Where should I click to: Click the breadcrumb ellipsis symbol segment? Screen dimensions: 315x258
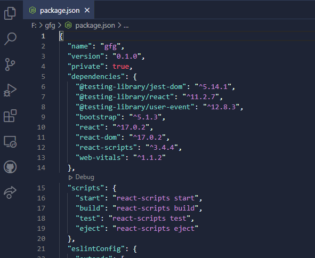126,26
